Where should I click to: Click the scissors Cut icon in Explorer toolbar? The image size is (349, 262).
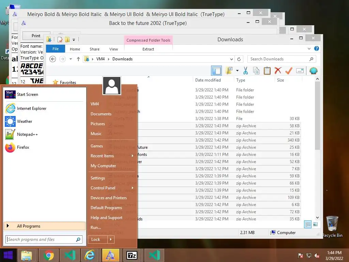click(x=245, y=71)
